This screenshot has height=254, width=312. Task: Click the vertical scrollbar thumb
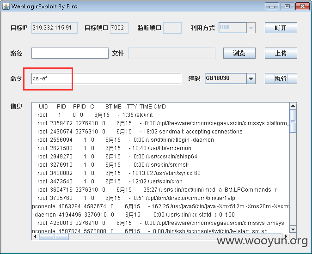[293, 121]
